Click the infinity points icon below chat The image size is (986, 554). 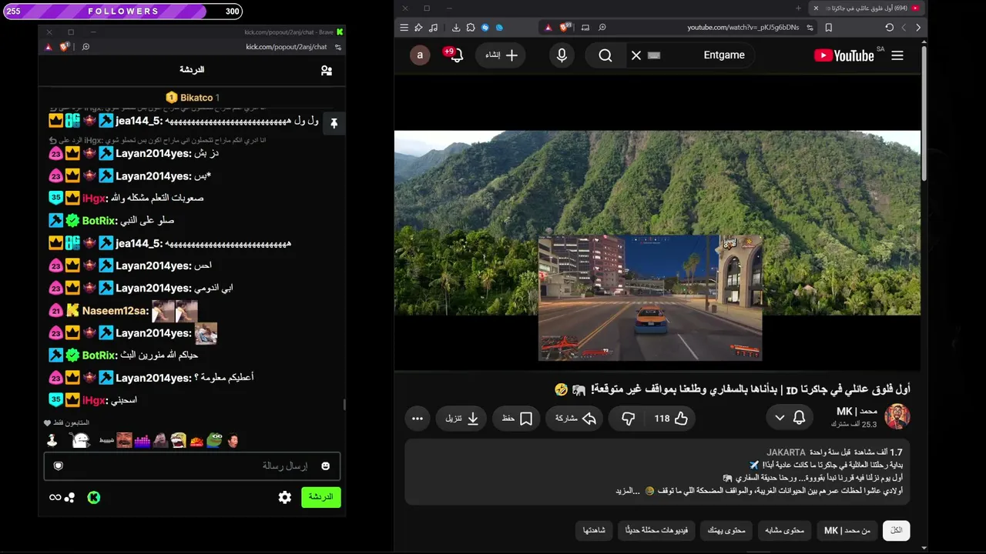pos(55,497)
